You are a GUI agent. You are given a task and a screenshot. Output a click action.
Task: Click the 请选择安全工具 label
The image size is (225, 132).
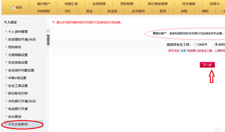click(x=179, y=44)
